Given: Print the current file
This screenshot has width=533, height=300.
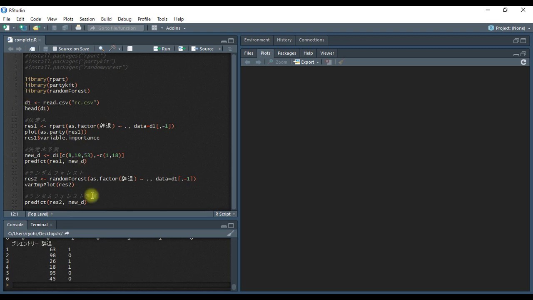Looking at the screenshot, I should [78, 28].
